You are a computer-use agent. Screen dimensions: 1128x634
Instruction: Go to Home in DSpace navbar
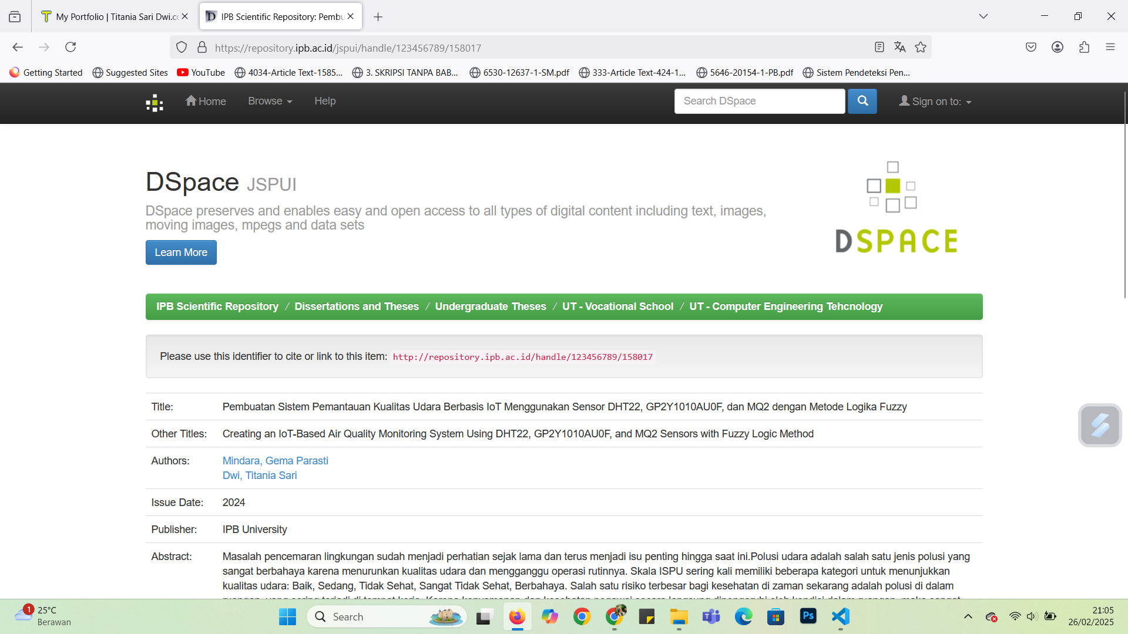206,101
